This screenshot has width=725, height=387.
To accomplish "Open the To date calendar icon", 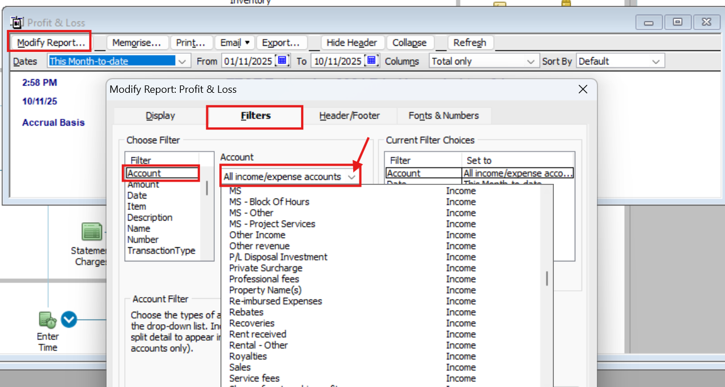I will (x=371, y=61).
